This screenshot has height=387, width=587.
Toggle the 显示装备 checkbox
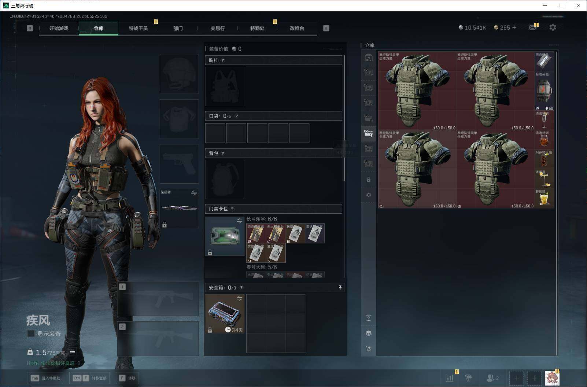pos(31,333)
